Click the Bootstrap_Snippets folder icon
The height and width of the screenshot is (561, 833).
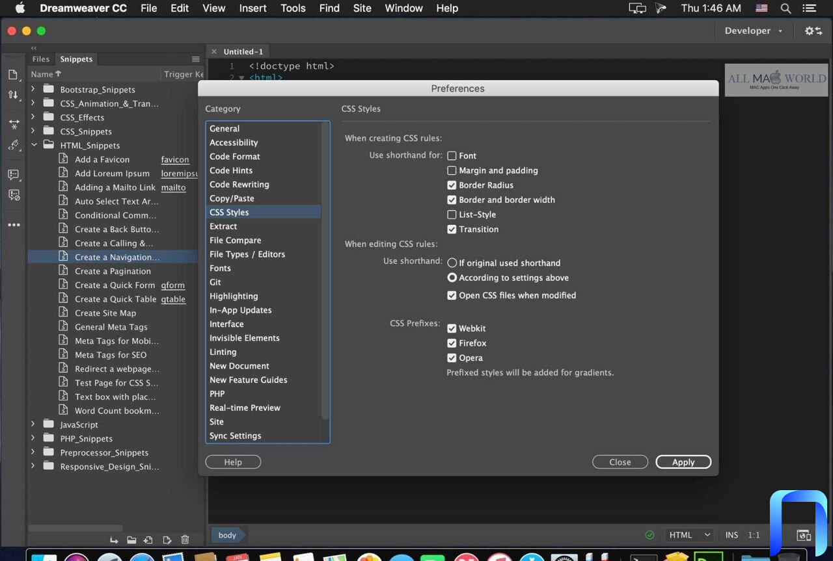click(x=49, y=88)
